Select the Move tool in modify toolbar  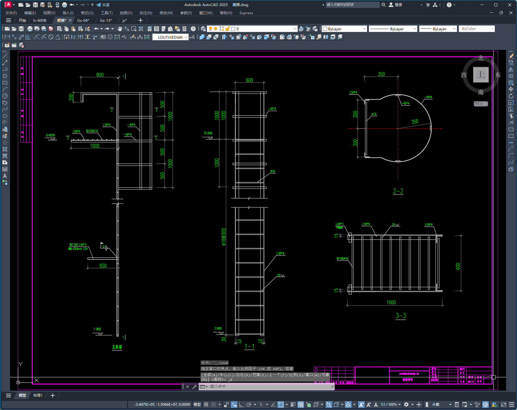pos(511,89)
